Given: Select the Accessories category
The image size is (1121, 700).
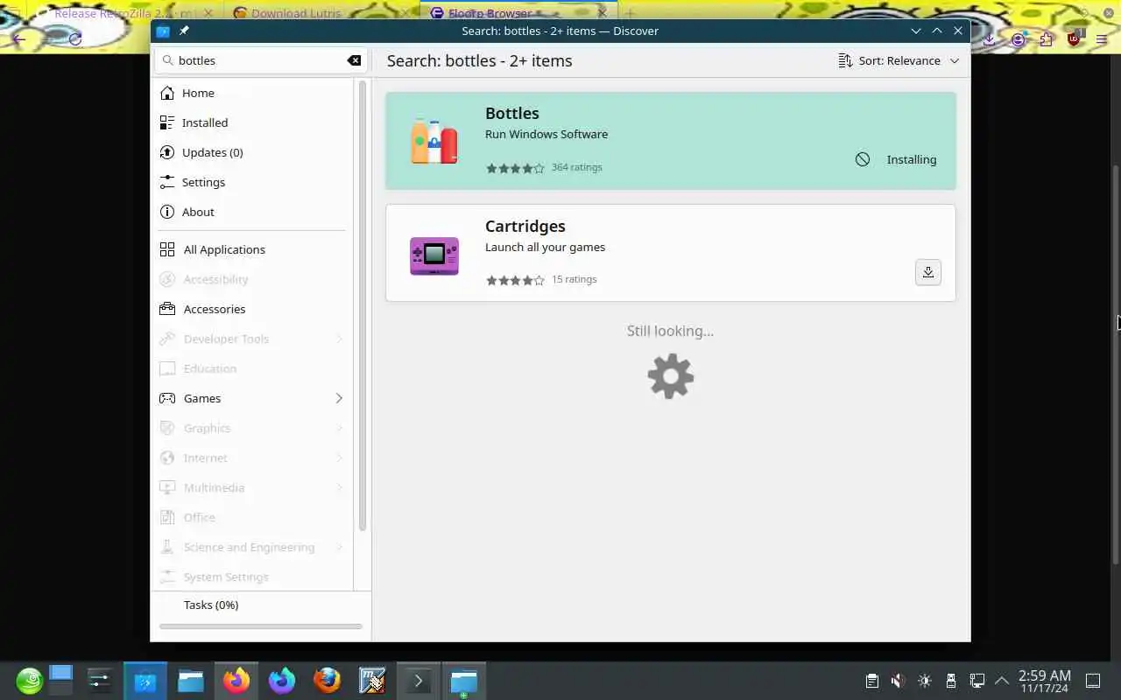Looking at the screenshot, I should click(x=252, y=309).
